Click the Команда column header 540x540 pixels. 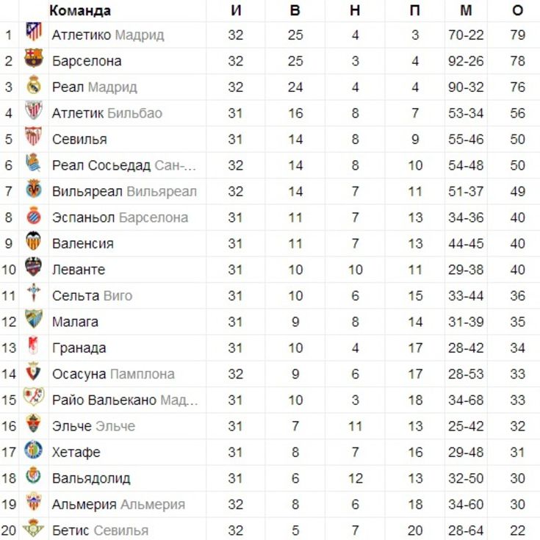click(80, 11)
